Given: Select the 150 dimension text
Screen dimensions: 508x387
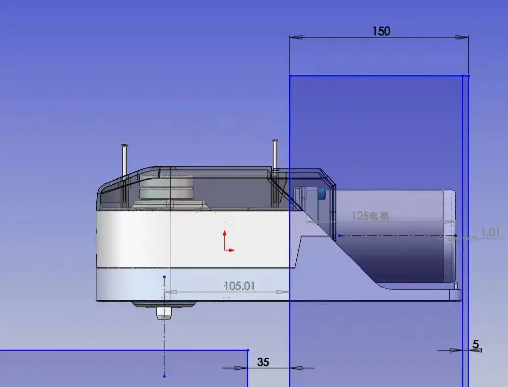Looking at the screenshot, I should 382,32.
